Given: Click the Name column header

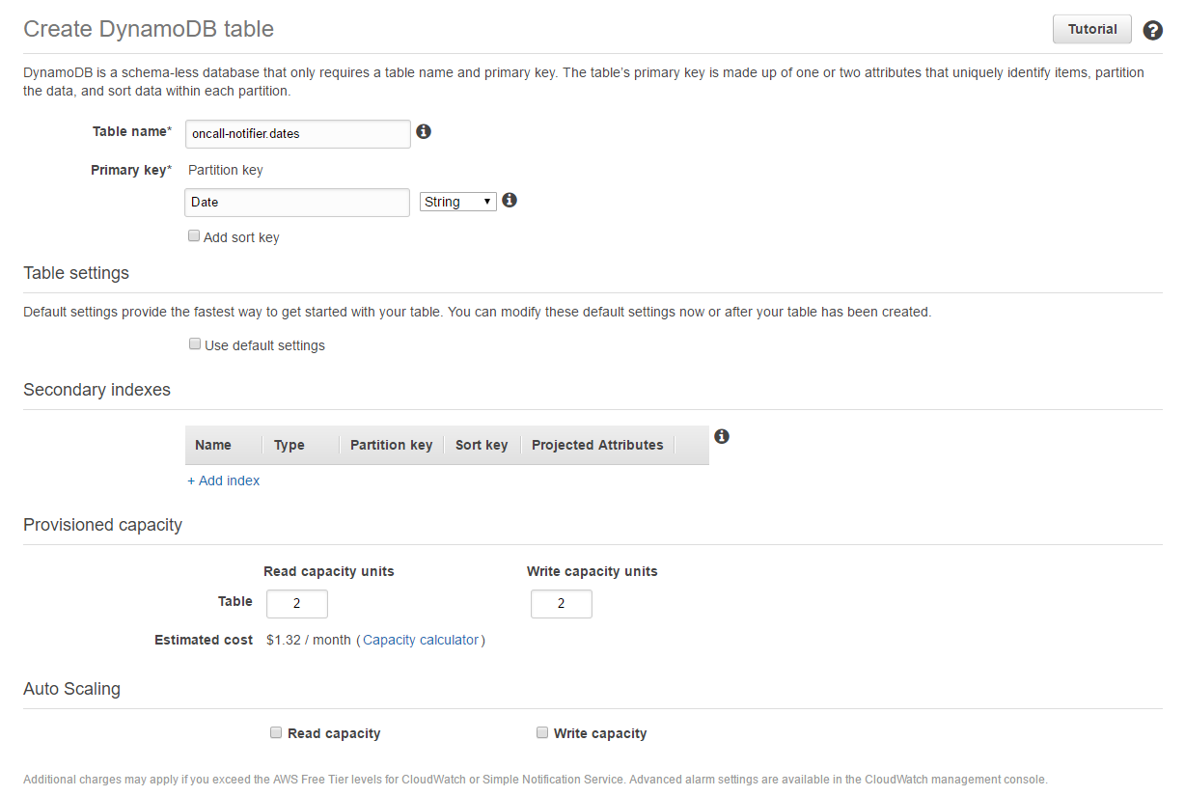Looking at the screenshot, I should 213,445.
